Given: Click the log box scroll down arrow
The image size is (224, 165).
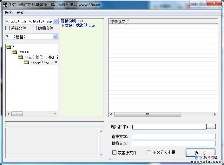Looking at the screenshot, I should [101, 155].
